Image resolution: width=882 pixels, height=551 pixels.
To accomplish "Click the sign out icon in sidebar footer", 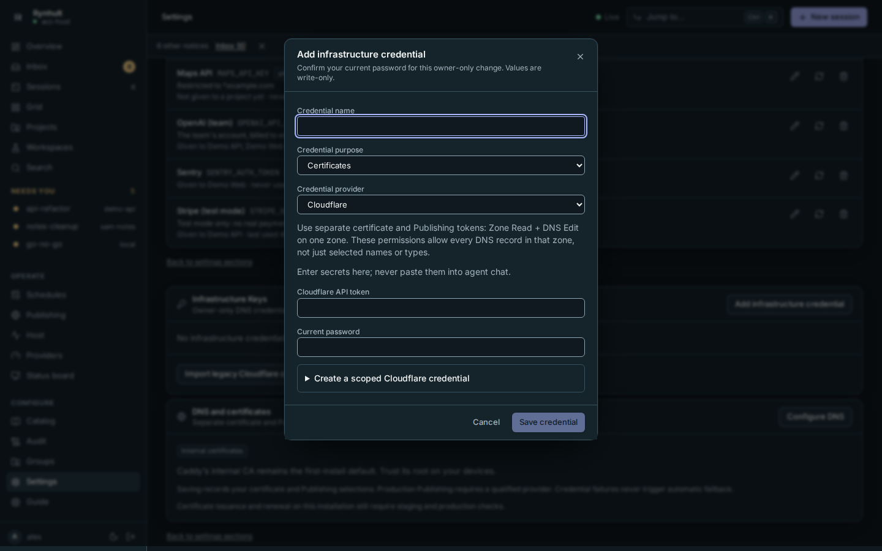I will point(130,537).
